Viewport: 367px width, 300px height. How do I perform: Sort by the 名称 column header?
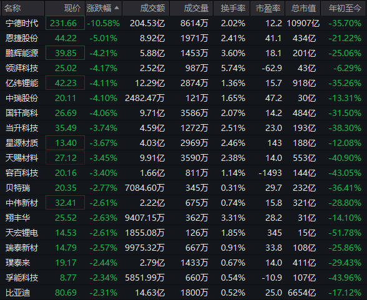[x=23, y=8]
